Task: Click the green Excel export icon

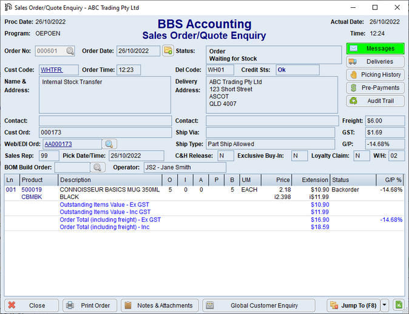Action: coord(398,306)
